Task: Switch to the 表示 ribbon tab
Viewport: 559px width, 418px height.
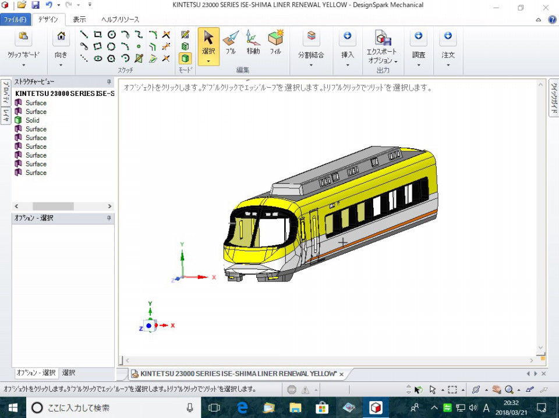Action: coord(80,20)
